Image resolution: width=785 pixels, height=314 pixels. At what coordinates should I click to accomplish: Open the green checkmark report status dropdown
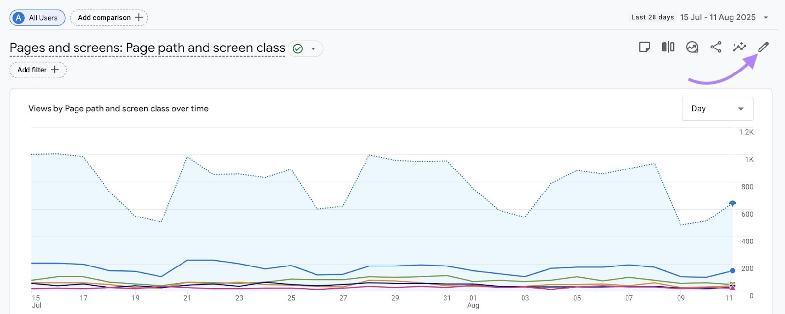305,48
